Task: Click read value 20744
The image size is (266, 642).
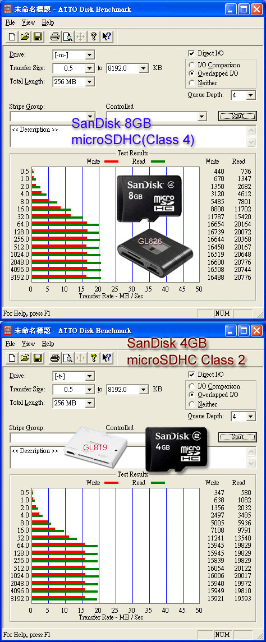Action: click(x=243, y=270)
